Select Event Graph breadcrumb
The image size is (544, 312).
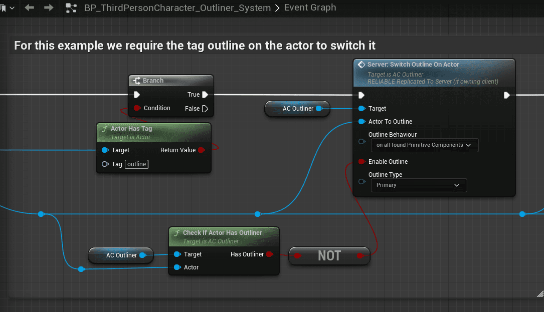[310, 8]
